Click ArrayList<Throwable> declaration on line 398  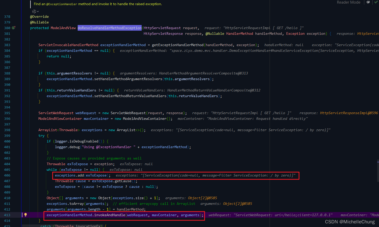[59, 130]
